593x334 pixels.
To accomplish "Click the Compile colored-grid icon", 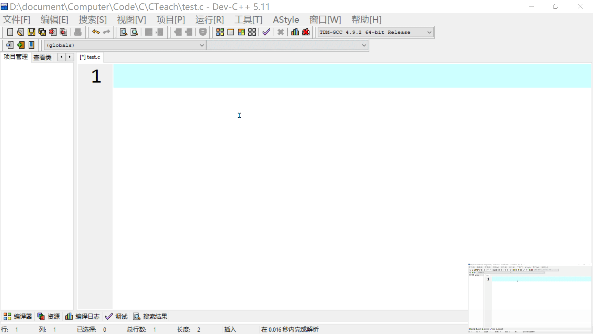I will [220, 32].
